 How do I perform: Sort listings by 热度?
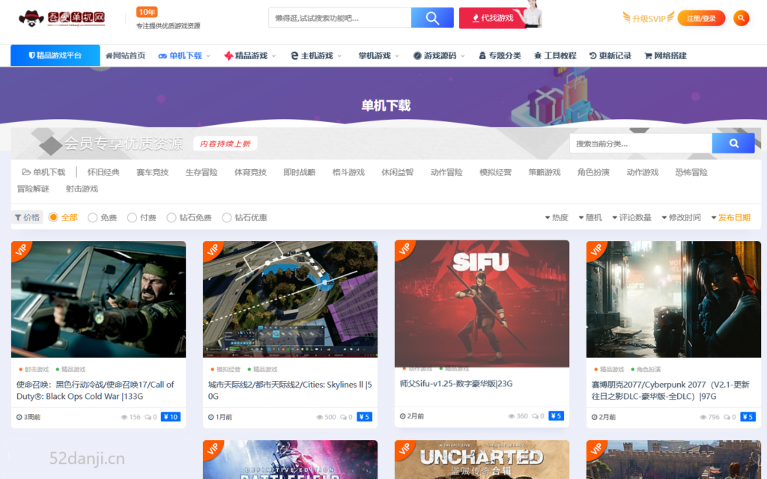557,218
